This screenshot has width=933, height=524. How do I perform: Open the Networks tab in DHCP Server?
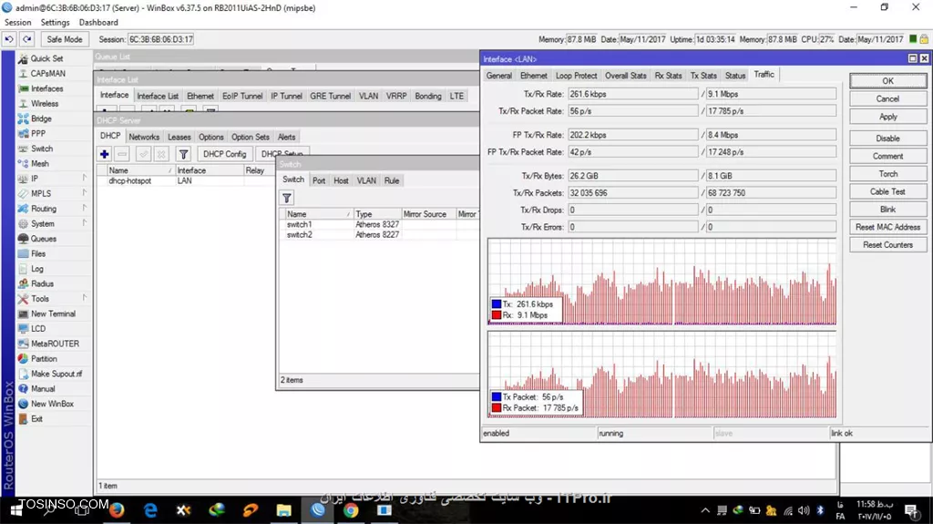[x=144, y=137]
